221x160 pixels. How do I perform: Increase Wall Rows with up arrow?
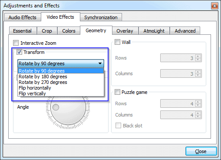pyautogui.click(x=198, y=56)
